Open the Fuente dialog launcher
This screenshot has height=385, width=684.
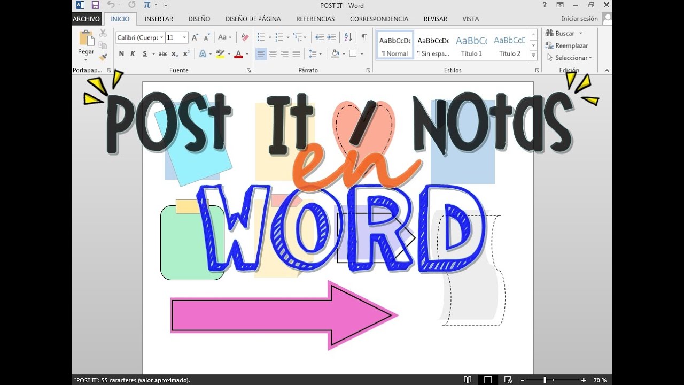[248, 71]
